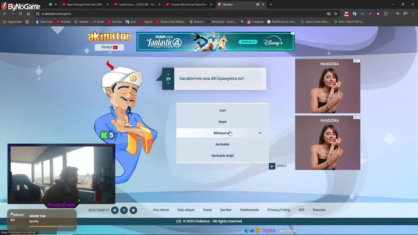418x235 pixels.
Task: Open the Uygulamalar apps bookmark
Action: pyautogui.click(x=12, y=22)
